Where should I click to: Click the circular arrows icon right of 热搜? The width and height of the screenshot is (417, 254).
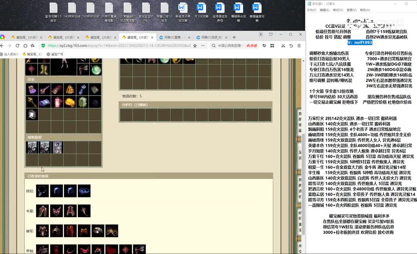[264, 46]
